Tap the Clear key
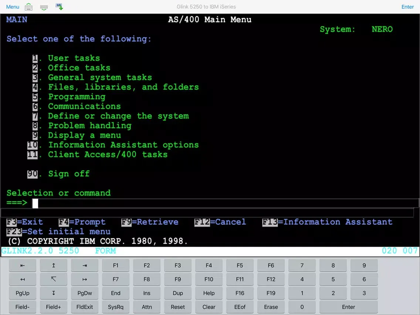The width and height of the screenshot is (420, 315). click(209, 307)
